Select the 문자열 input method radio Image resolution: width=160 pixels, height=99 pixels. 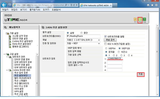click(106, 52)
